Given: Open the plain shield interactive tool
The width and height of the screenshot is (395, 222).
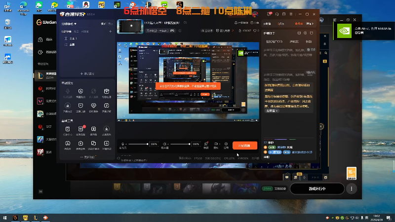Looking at the screenshot, I should (x=80, y=107).
